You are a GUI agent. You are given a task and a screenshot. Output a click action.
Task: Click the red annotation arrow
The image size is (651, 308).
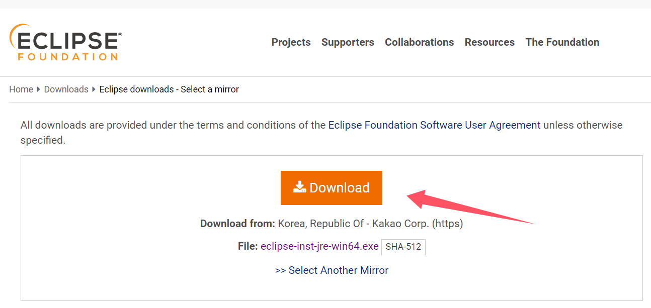point(468,206)
